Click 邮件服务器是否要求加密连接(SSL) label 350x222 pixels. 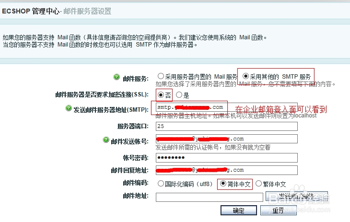coord(102,94)
